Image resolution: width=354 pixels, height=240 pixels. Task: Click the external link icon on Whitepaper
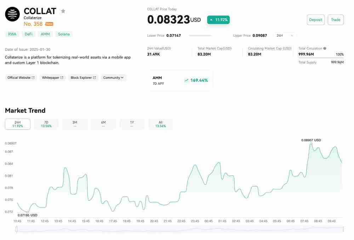pos(62,78)
